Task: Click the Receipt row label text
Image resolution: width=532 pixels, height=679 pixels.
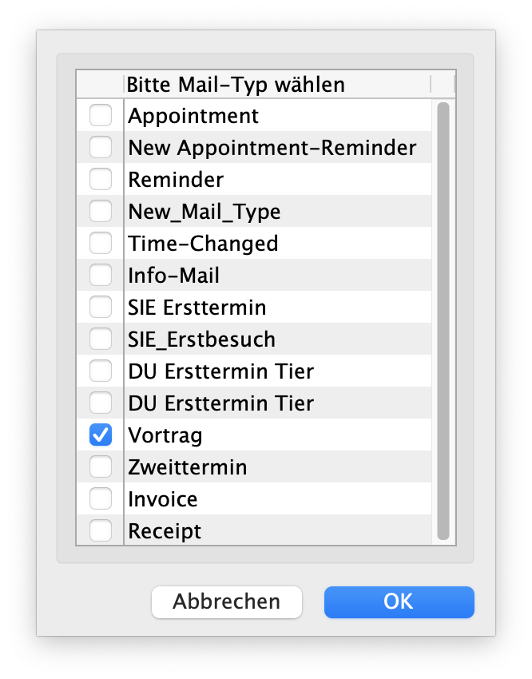Action: (x=165, y=531)
